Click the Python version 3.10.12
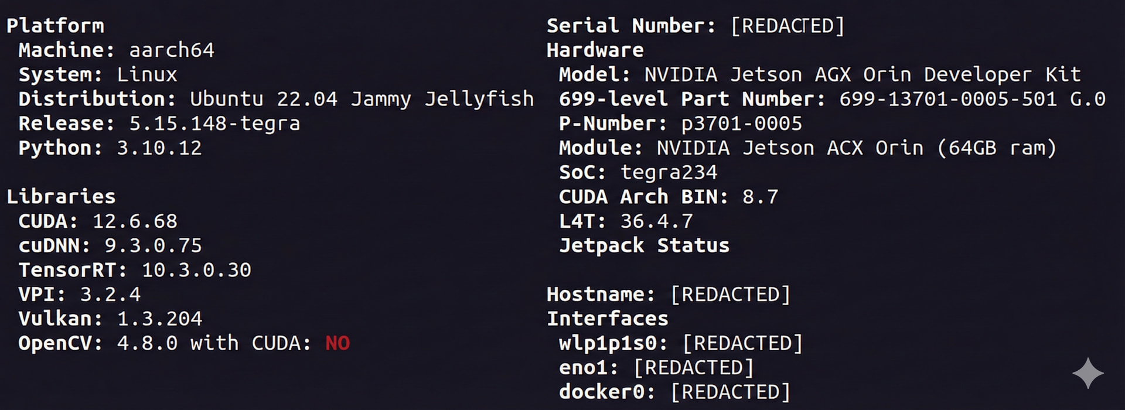The height and width of the screenshot is (410, 1125). pos(159,148)
